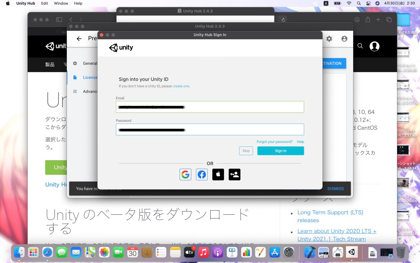Image resolution: width=420 pixels, height=263 pixels.
Task: Open Finder from the Dock
Action: click(19, 252)
